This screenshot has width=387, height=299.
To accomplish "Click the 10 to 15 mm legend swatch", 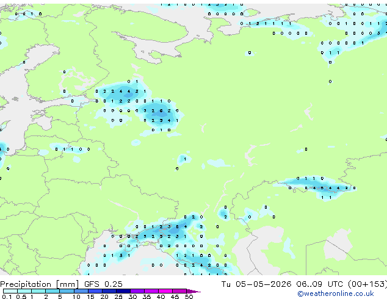I will pos(81,291).
